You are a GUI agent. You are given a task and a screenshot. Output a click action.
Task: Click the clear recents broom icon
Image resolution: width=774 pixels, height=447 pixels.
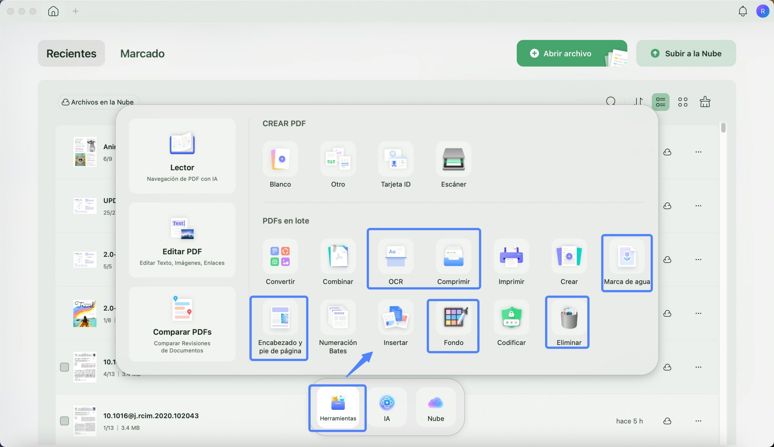[705, 102]
